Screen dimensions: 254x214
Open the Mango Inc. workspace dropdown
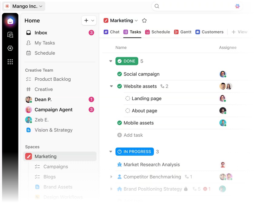coord(23,6)
